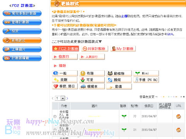The image size is (186, 139).
Task: Pick the yellow background color swatch
Action: point(164,97)
